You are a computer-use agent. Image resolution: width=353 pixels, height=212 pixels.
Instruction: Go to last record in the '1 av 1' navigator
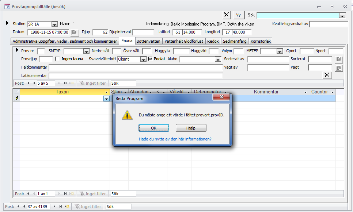tap(65, 194)
